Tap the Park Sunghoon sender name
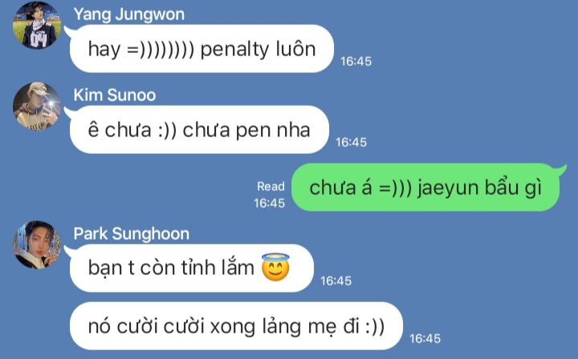 131,234
